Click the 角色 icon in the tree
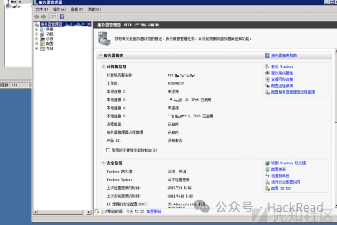The width and height of the screenshot is (337, 225). (x=42, y=29)
